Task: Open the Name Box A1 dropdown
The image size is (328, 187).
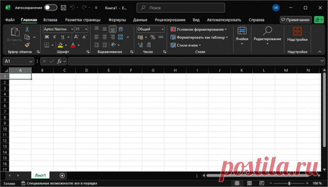Action: (31, 61)
